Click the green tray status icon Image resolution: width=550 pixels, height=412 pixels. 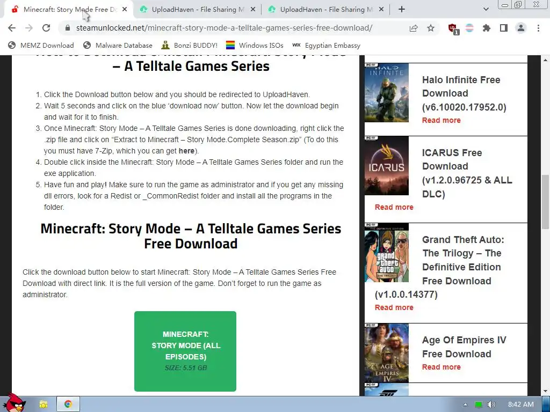click(478, 404)
